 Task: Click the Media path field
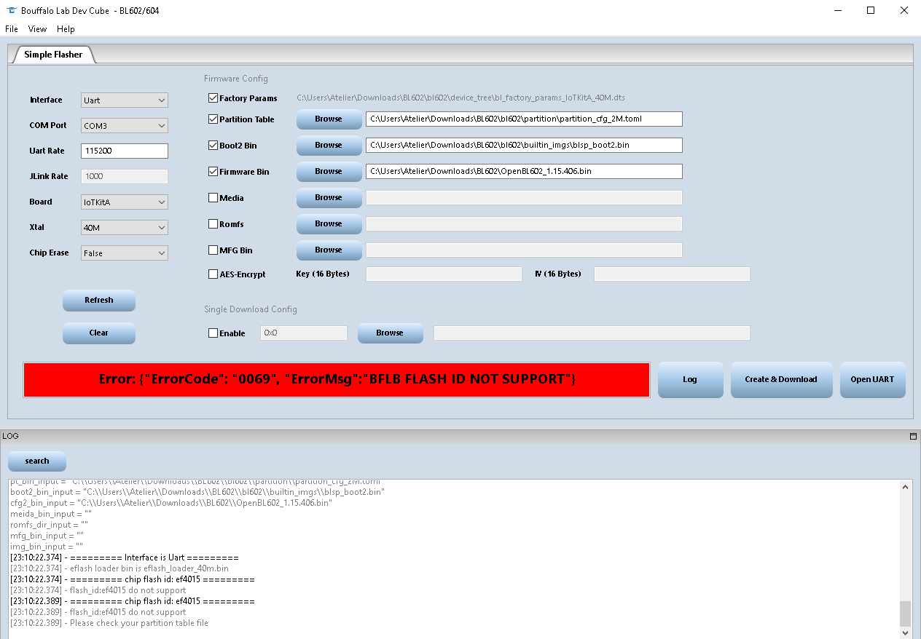tap(524, 197)
